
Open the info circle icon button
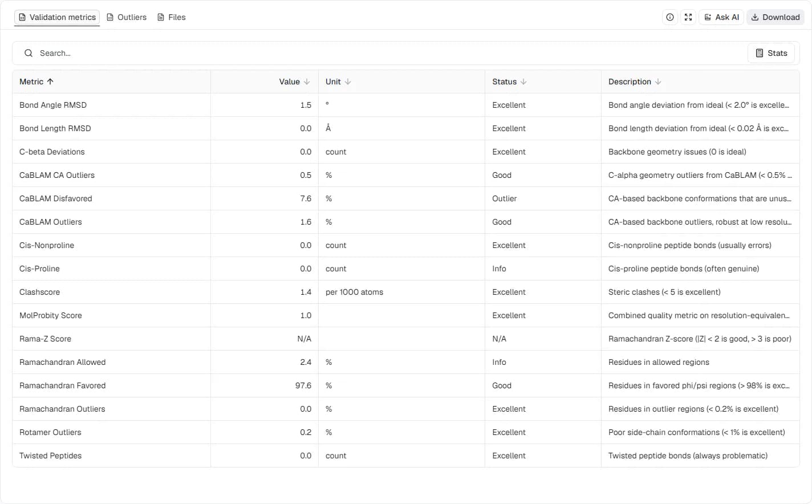tap(670, 17)
